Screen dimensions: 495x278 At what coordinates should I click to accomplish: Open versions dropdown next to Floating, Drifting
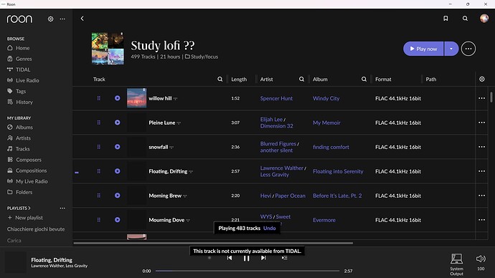[x=191, y=172]
